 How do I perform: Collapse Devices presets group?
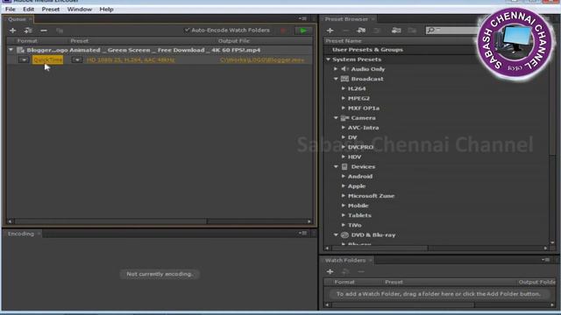tap(336, 166)
